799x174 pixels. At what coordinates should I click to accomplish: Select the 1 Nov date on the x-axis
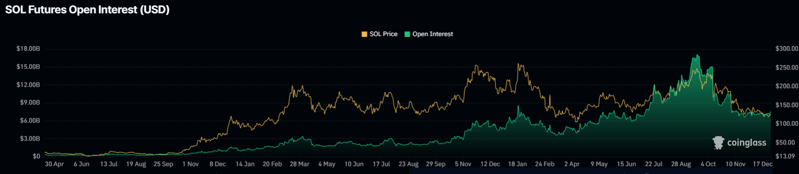click(x=190, y=164)
